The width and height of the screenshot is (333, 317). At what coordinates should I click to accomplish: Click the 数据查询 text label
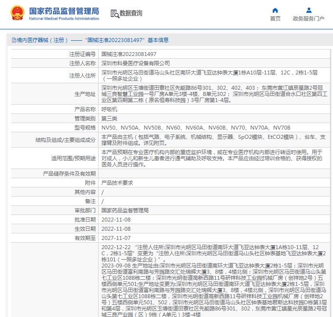pyautogui.click(x=131, y=13)
